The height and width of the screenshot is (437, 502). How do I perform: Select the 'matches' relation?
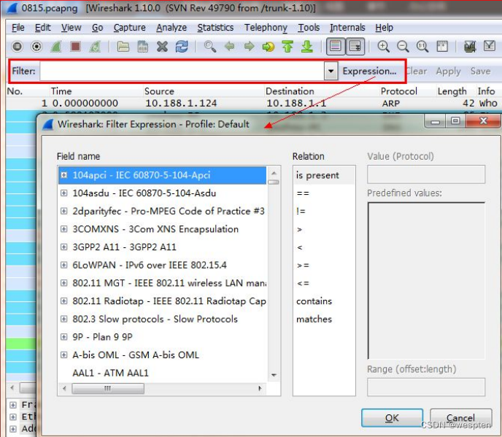tap(324, 319)
